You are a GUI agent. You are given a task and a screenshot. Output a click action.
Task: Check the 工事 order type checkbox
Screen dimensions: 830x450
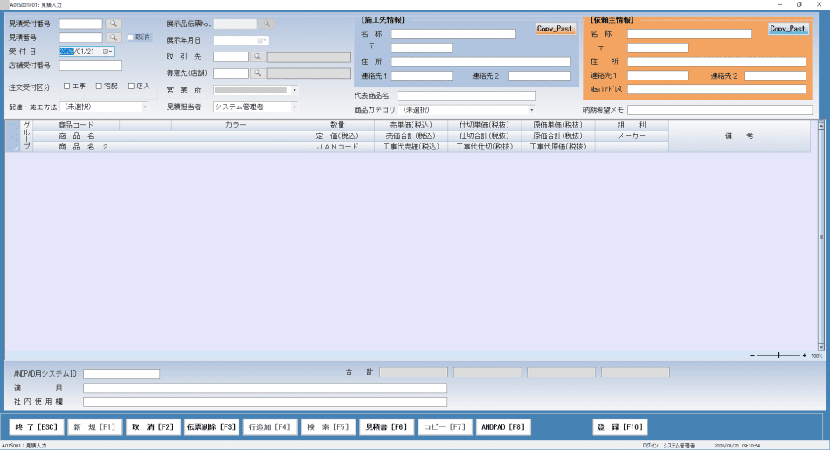click(67, 87)
